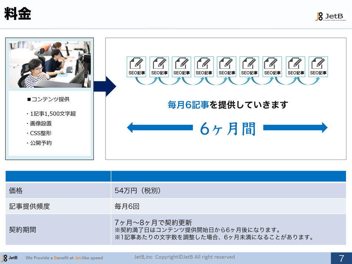Click the page number 7 box
Image resolution: width=352 pixels, height=264 pixels.
pyautogui.click(x=341, y=258)
